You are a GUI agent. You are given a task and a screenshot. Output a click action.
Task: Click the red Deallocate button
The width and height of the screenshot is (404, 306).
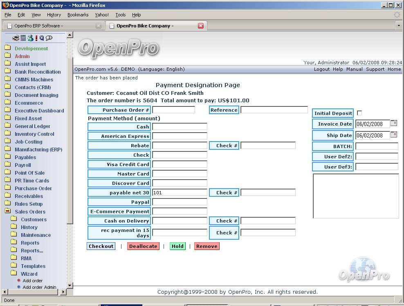(143, 246)
